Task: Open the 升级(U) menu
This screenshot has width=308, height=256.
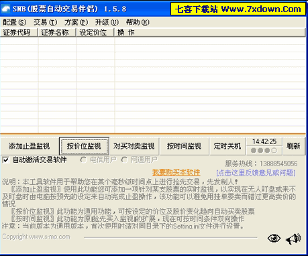Action: pos(107,22)
